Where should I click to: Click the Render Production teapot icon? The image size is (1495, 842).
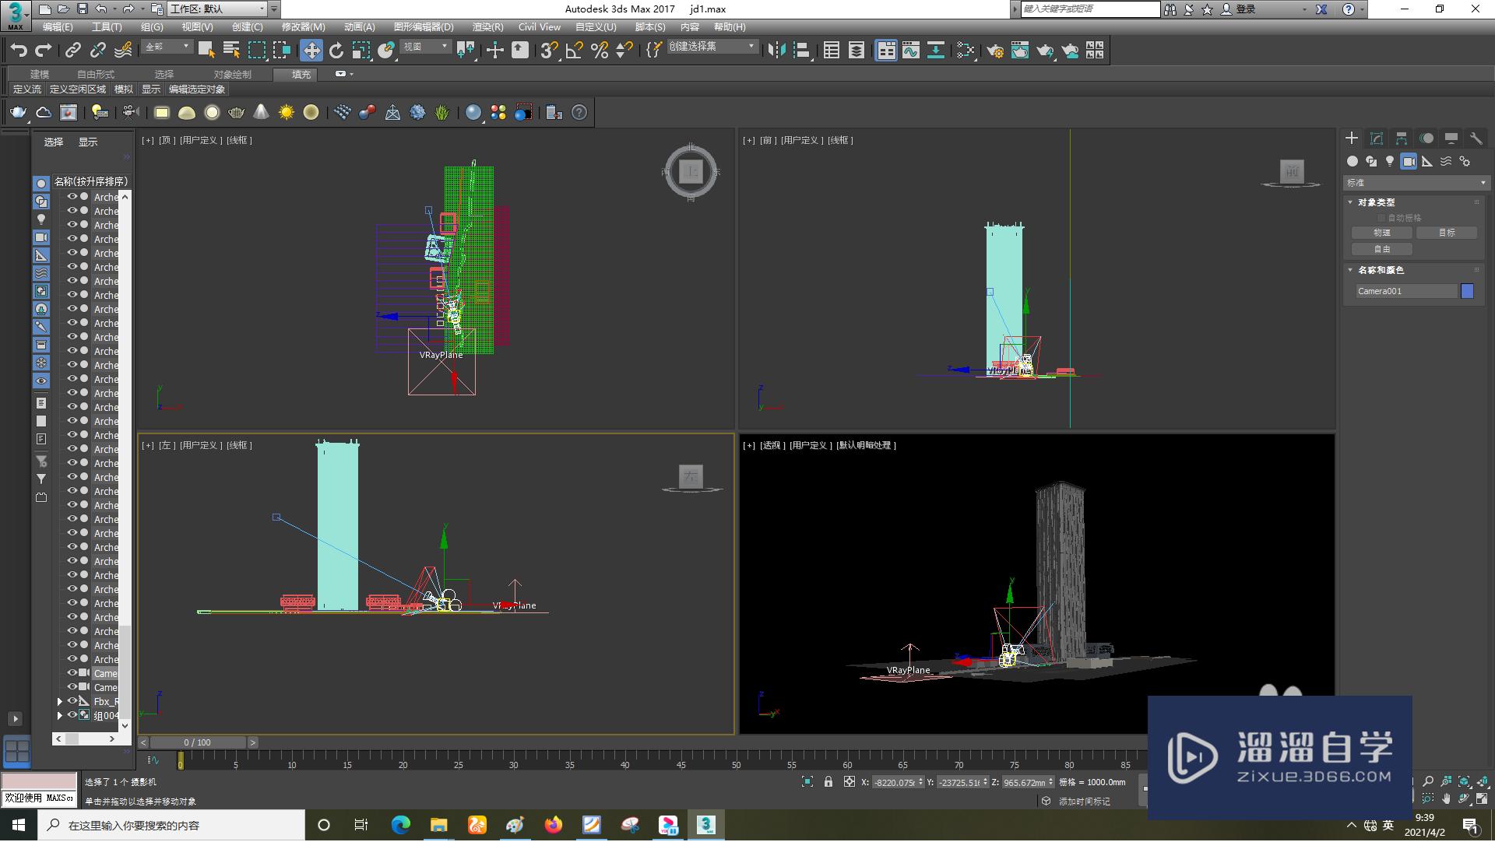[x=1045, y=51]
